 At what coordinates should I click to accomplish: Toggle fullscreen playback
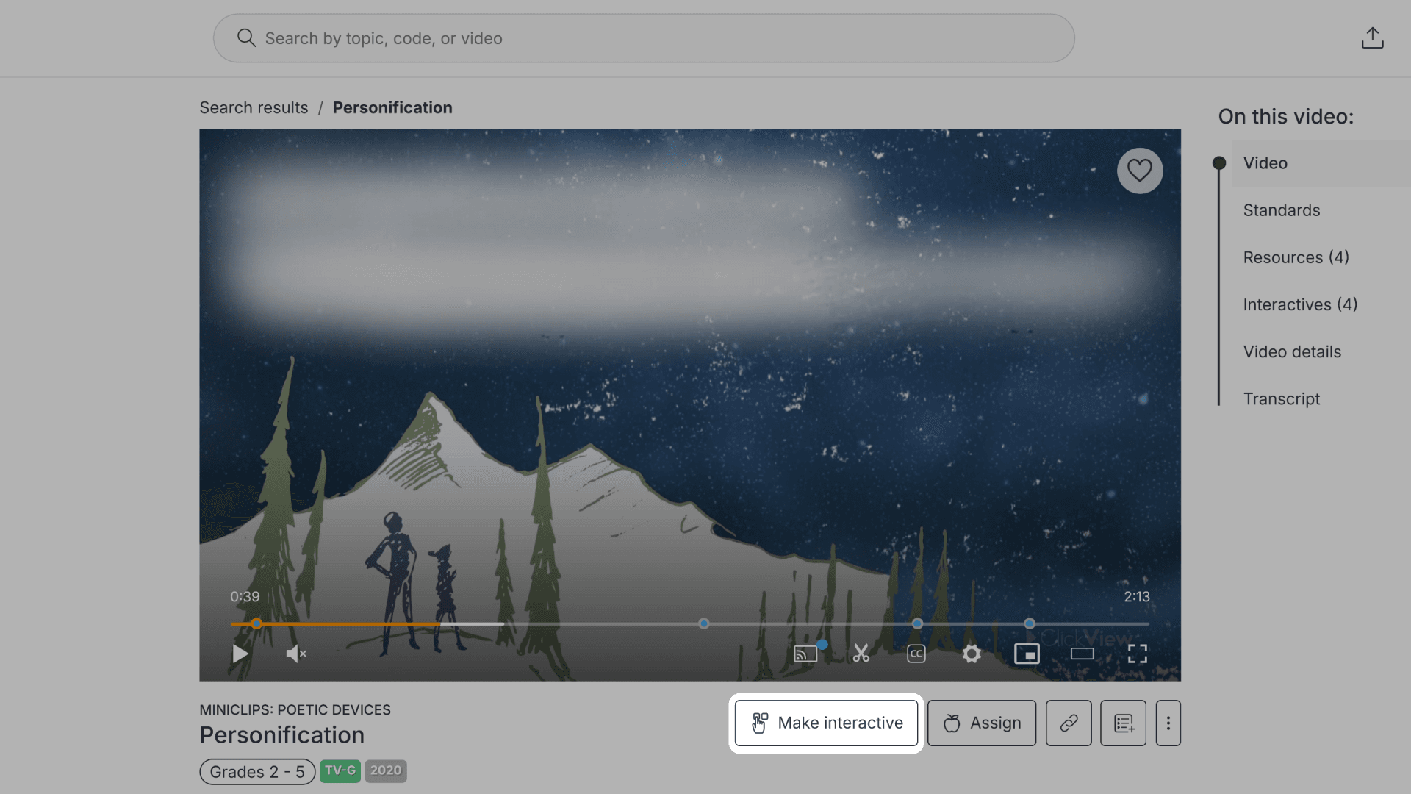(x=1137, y=654)
